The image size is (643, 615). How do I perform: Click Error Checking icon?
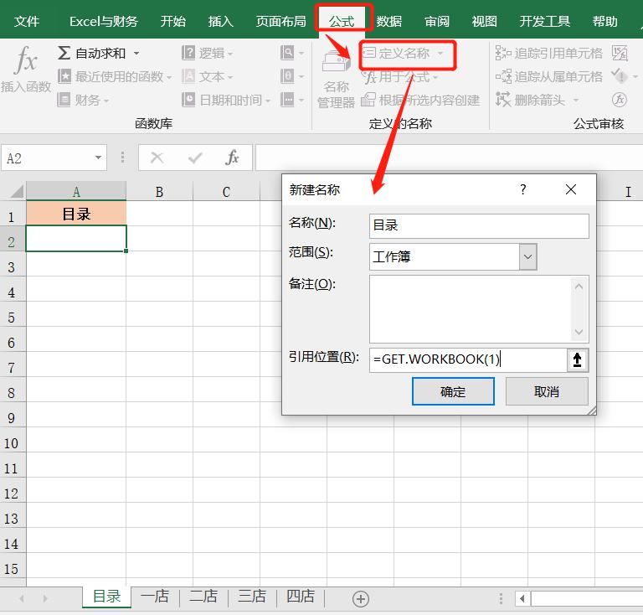point(620,76)
